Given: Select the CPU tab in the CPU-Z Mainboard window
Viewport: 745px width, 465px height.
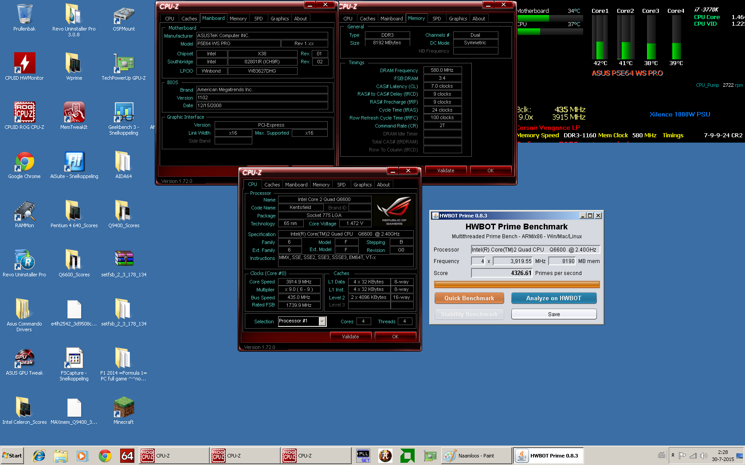Looking at the screenshot, I should pos(169,19).
